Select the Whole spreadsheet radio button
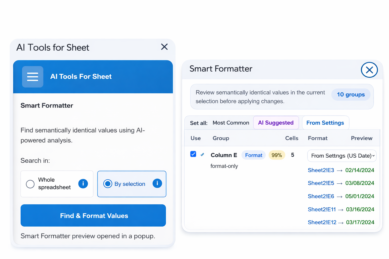Image resolution: width=389 pixels, height=259 pixels. tap(30, 184)
